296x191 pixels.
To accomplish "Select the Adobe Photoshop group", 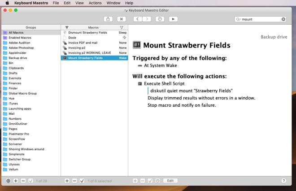I will pyautogui.click(x=31, y=48).
